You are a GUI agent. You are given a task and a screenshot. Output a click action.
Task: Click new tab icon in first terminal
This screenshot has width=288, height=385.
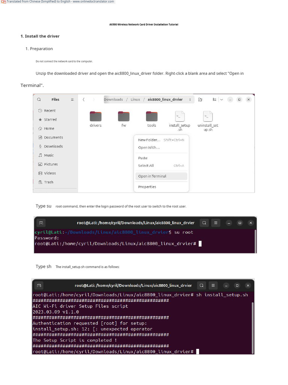pos(41,223)
